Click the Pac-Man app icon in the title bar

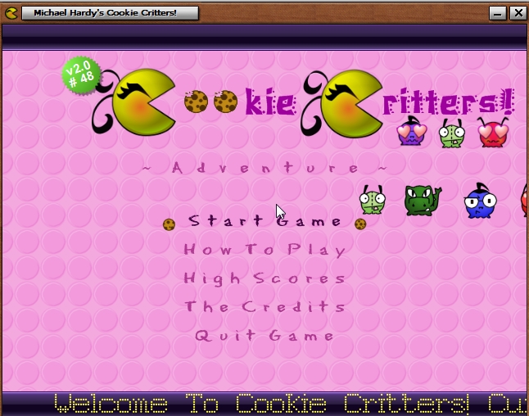pos(11,13)
